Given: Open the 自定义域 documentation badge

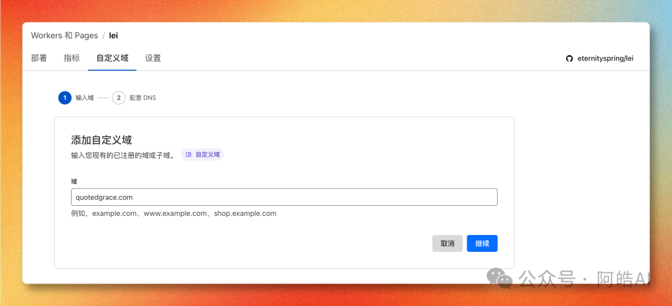Looking at the screenshot, I should pyautogui.click(x=203, y=155).
